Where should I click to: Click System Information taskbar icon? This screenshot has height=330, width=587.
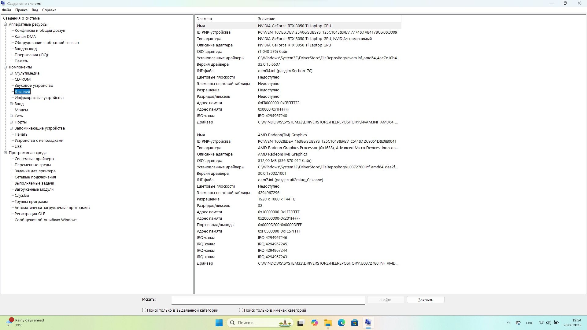click(368, 323)
